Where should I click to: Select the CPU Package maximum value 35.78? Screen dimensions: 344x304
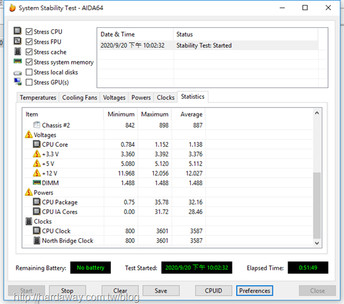(162, 202)
